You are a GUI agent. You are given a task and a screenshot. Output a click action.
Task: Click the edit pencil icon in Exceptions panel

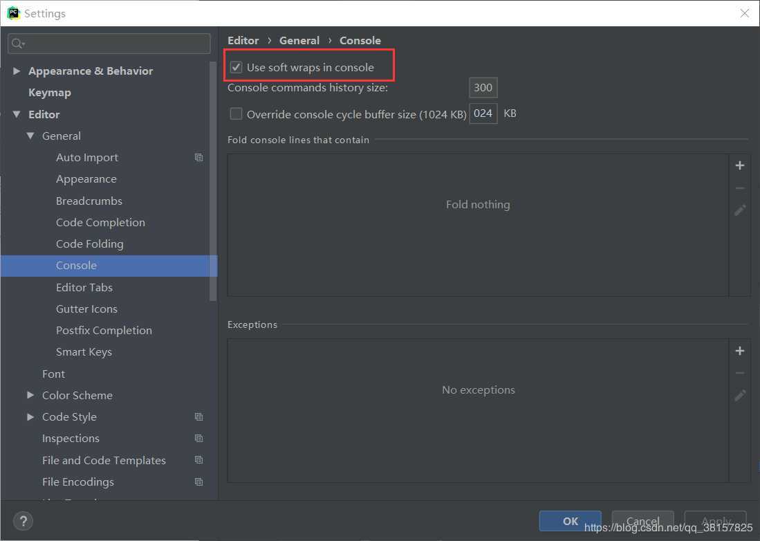coord(740,395)
